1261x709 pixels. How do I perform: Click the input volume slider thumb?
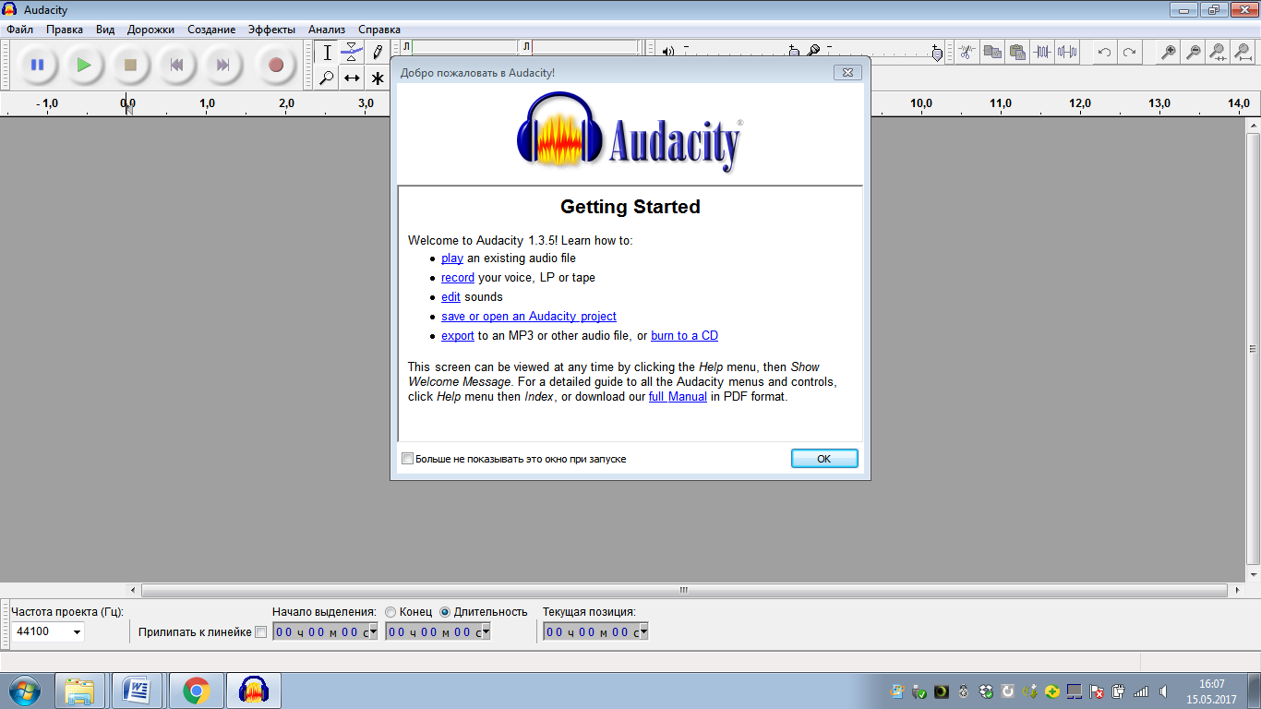pos(938,53)
